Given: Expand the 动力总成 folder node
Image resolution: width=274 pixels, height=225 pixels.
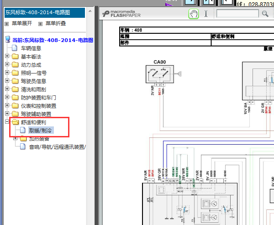Looking at the screenshot, I should click(x=7, y=64).
